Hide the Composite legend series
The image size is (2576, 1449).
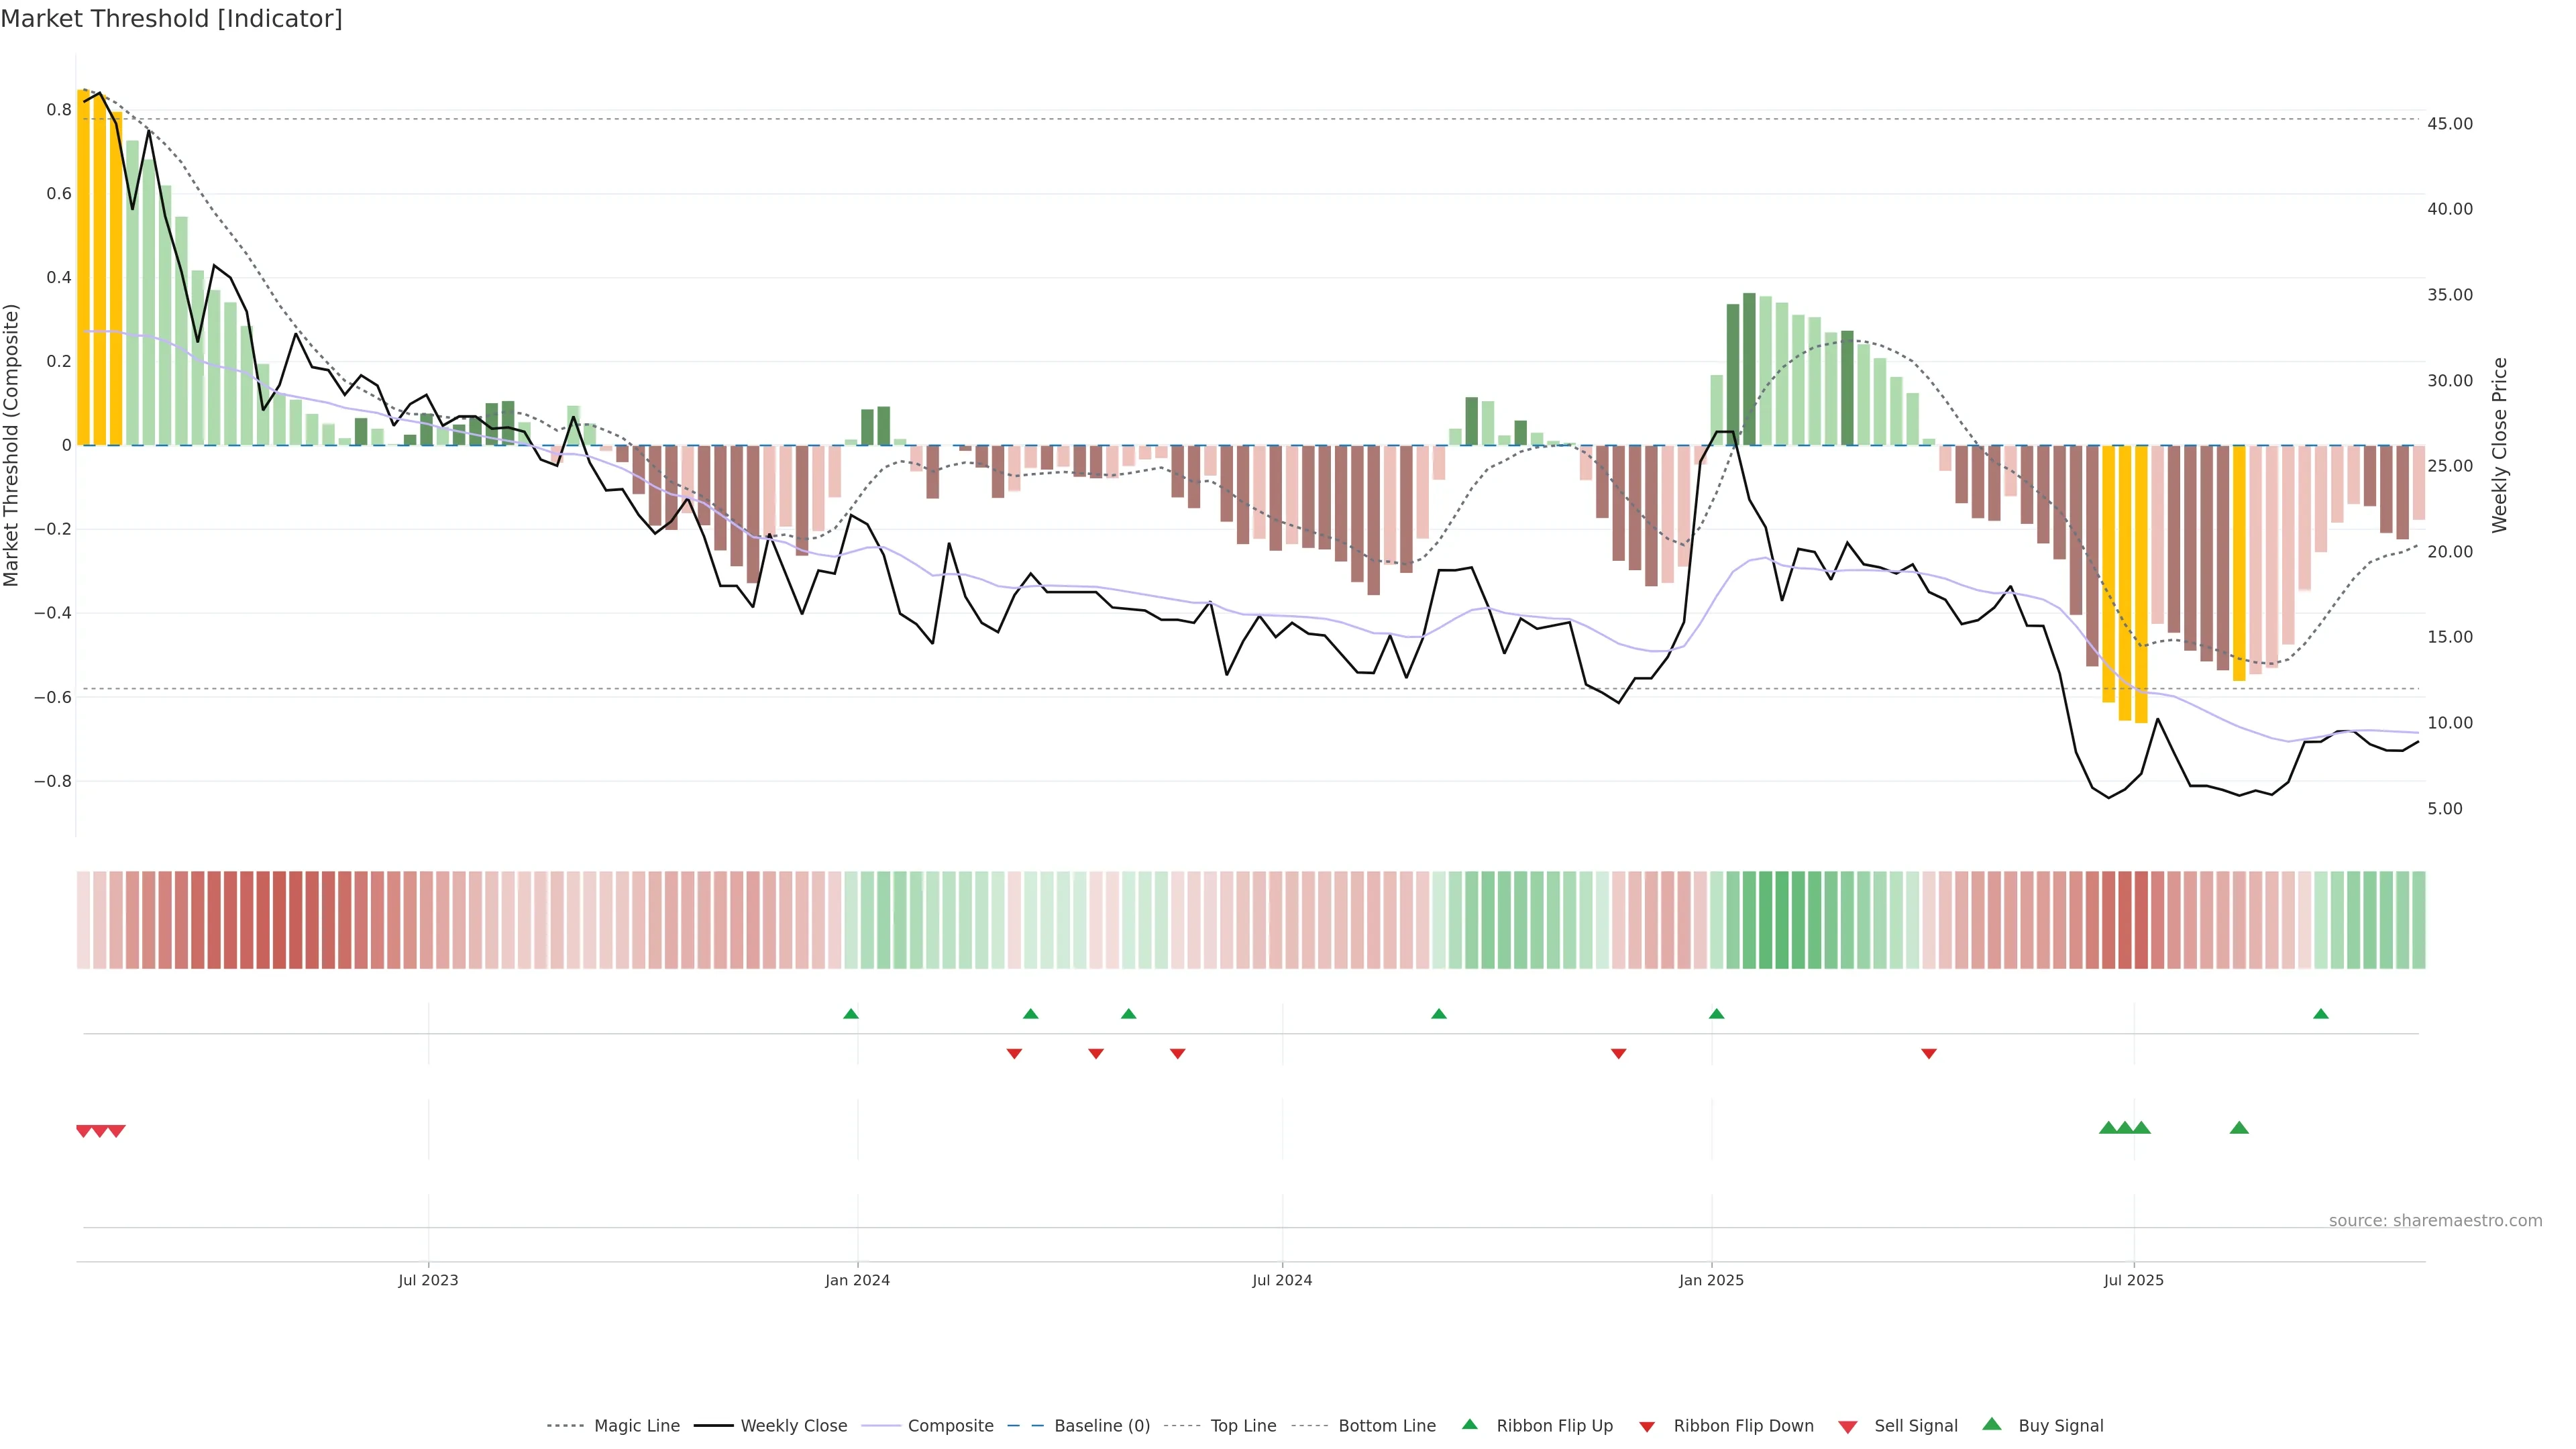click(950, 1426)
